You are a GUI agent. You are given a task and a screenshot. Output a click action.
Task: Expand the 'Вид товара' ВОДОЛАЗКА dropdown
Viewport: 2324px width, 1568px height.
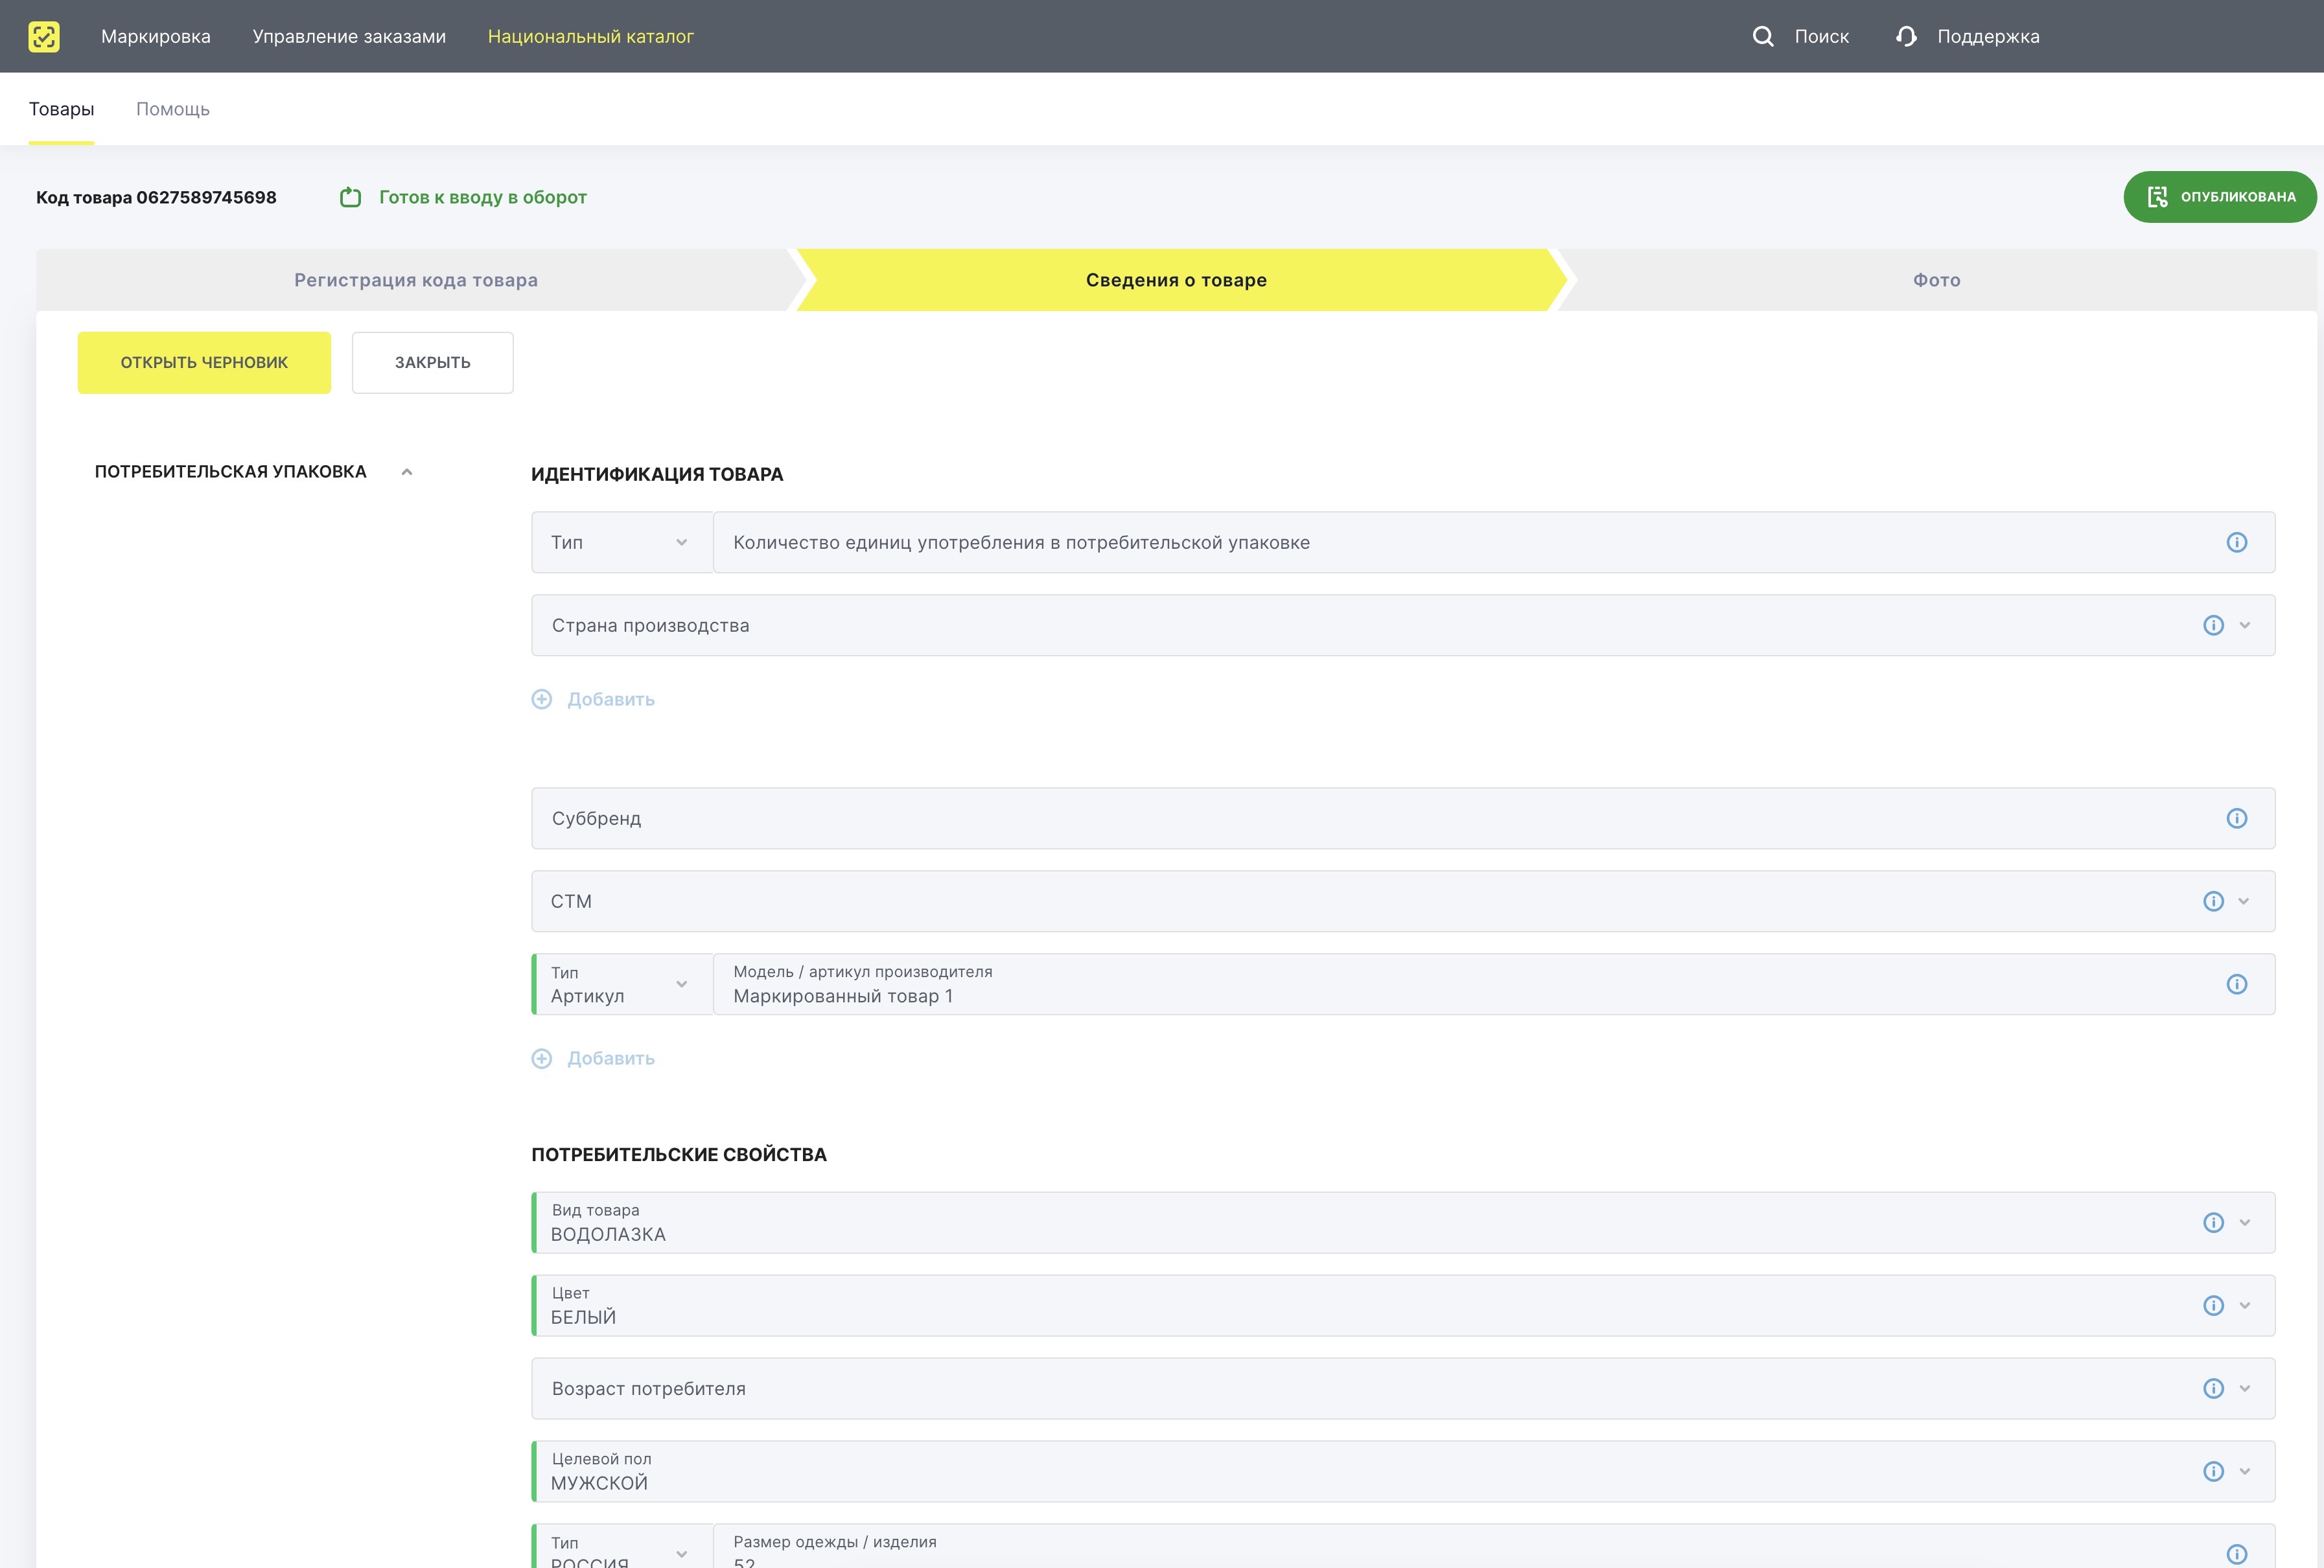(2245, 1222)
